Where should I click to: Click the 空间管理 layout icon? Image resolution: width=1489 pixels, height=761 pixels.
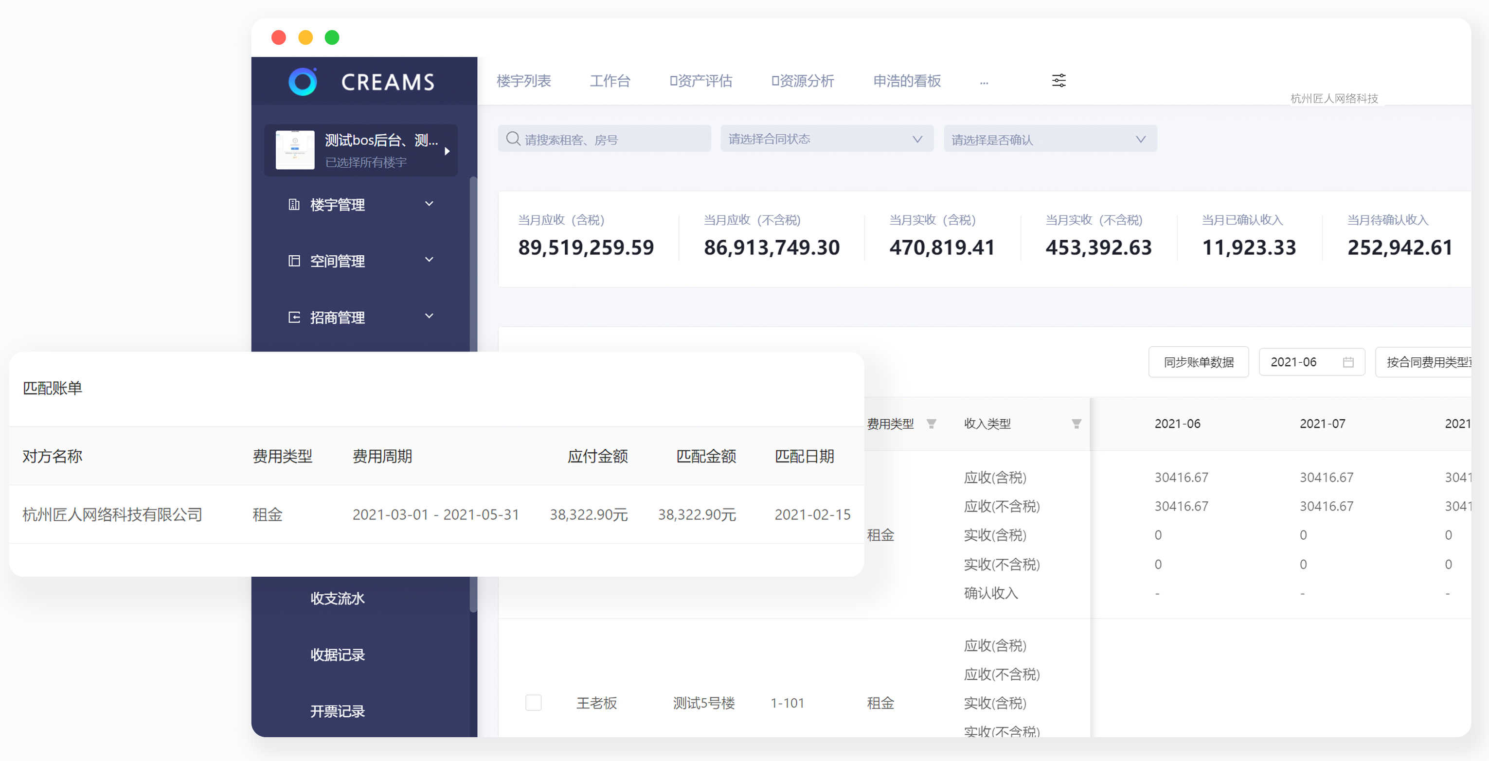294,261
